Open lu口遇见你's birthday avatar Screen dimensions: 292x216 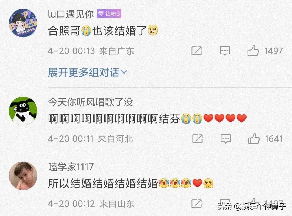point(23,23)
